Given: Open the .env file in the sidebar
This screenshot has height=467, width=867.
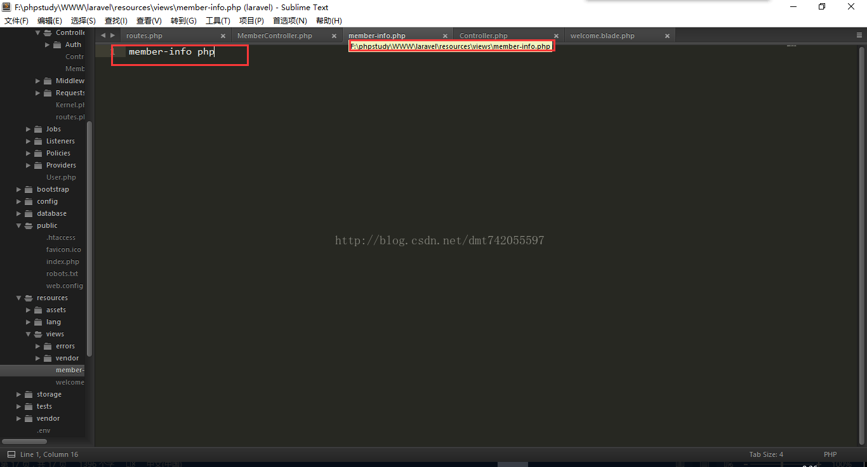Looking at the screenshot, I should point(43,430).
